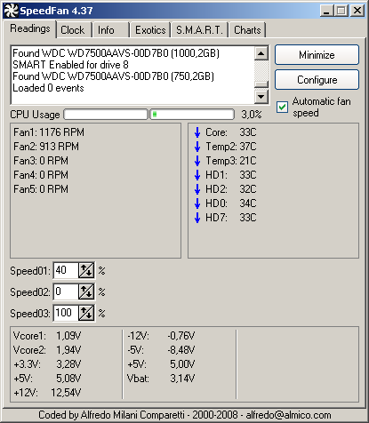Image resolution: width=369 pixels, height=423 pixels.
Task: Click into the Speed03 value field
Action: tap(66, 313)
